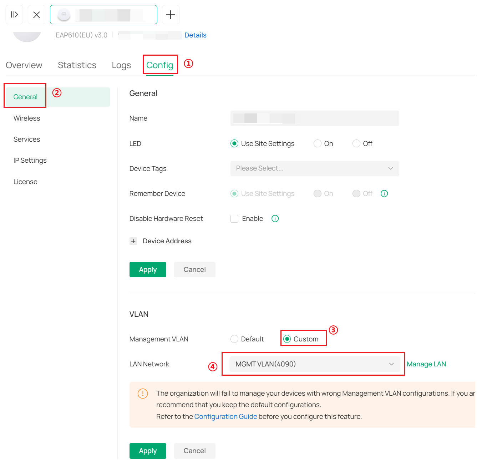The image size is (492, 467).
Task: Click the access point icon in device tab
Action: pos(64,15)
